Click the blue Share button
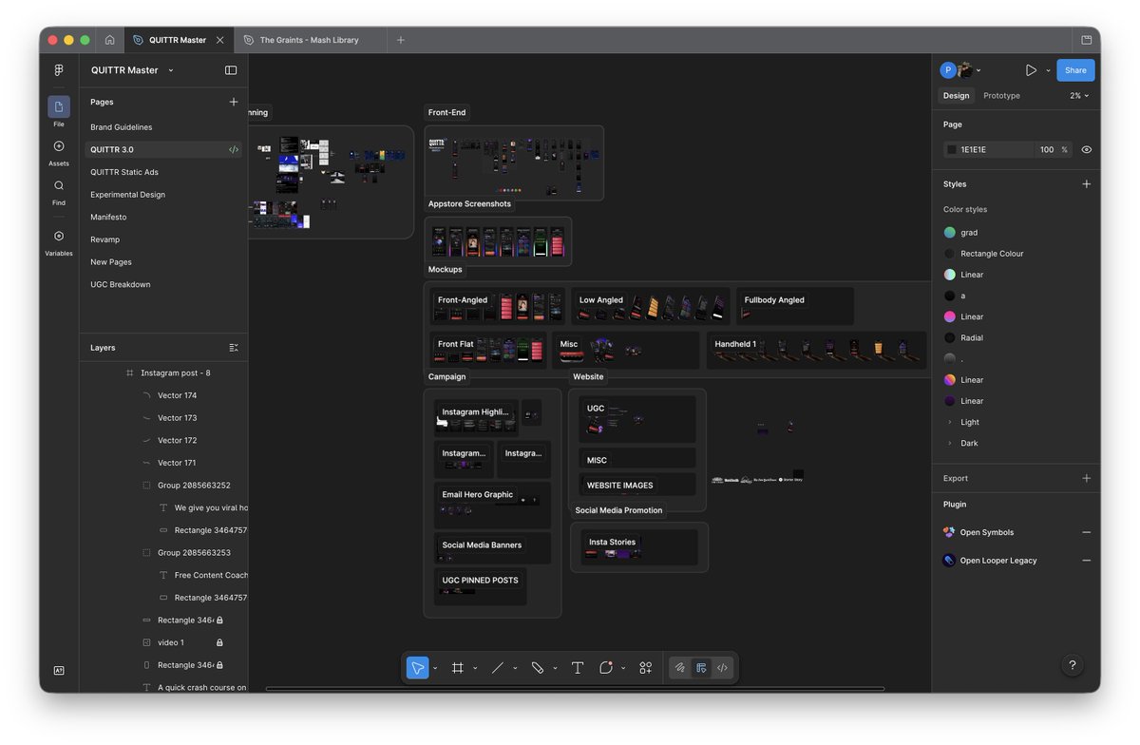The width and height of the screenshot is (1140, 745). tap(1075, 70)
